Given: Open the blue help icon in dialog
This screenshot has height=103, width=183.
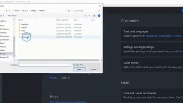Looking at the screenshot, I should click(x=99, y=16).
